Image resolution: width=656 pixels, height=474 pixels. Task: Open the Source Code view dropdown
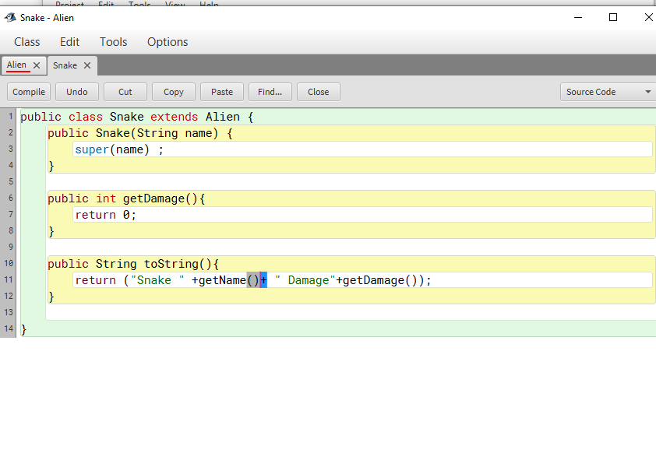pos(607,91)
